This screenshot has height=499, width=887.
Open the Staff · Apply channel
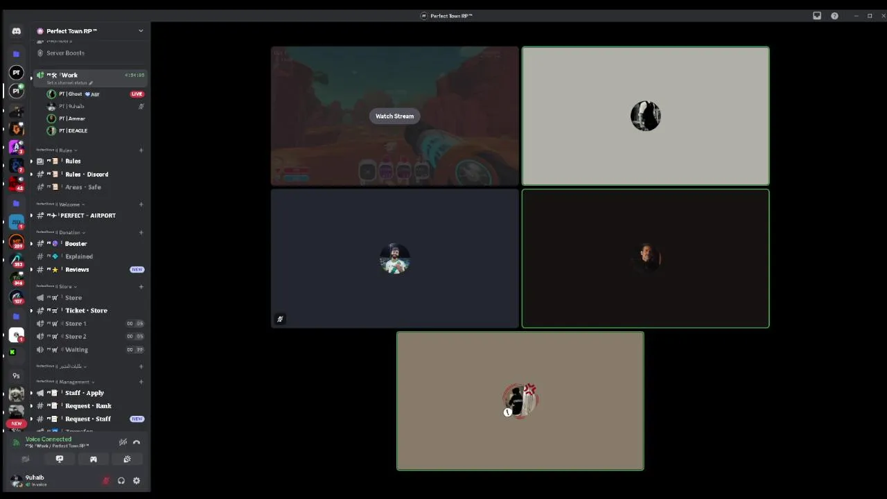click(90, 393)
